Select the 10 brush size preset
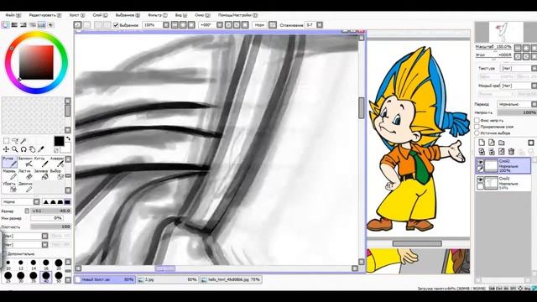537x302 pixels. tap(8, 264)
